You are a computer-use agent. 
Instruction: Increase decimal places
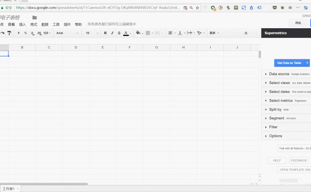point(39,33)
